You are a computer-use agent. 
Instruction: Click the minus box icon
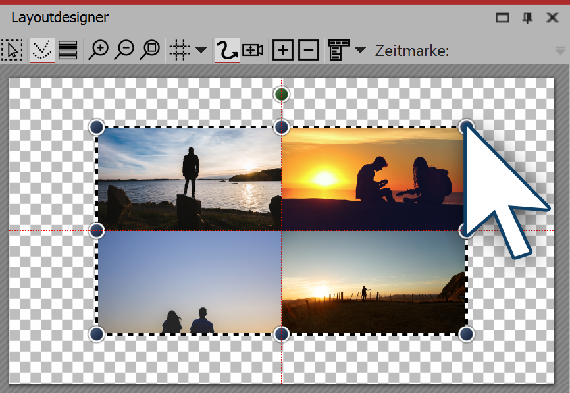(x=309, y=50)
